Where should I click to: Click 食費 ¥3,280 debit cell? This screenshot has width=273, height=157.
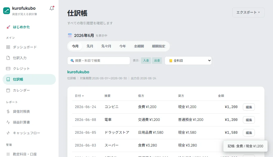coord(148,145)
